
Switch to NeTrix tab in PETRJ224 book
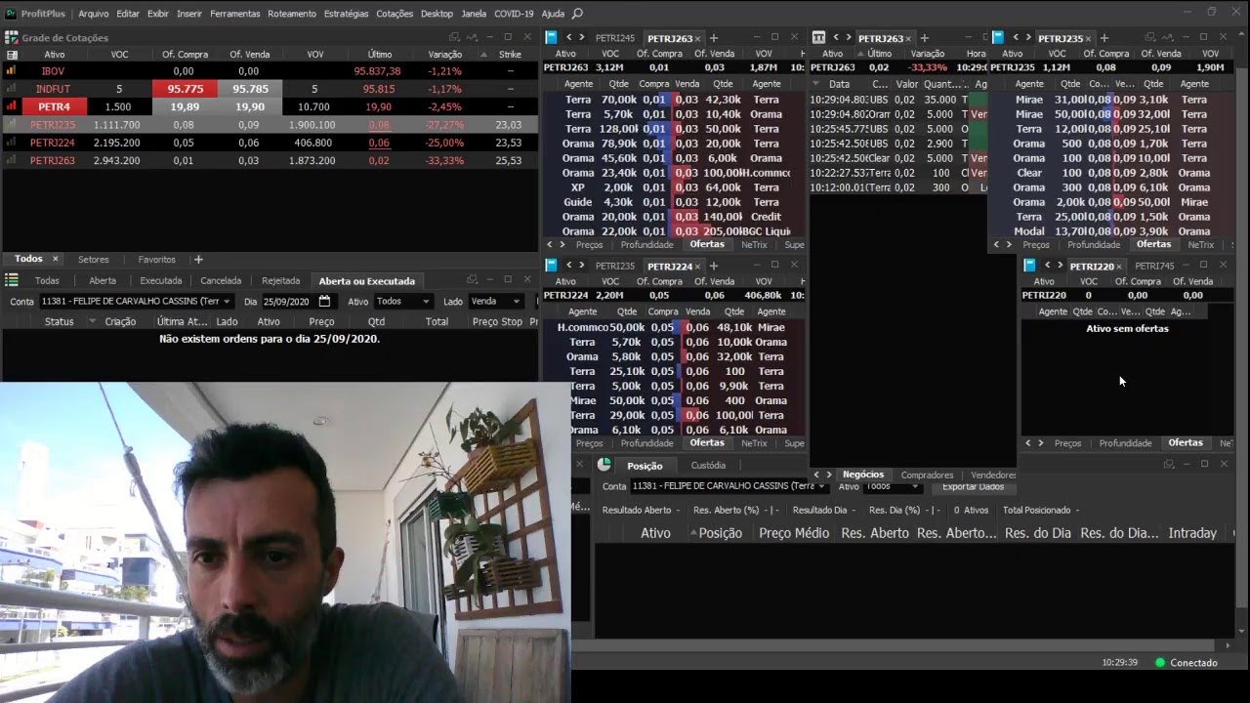coord(754,443)
